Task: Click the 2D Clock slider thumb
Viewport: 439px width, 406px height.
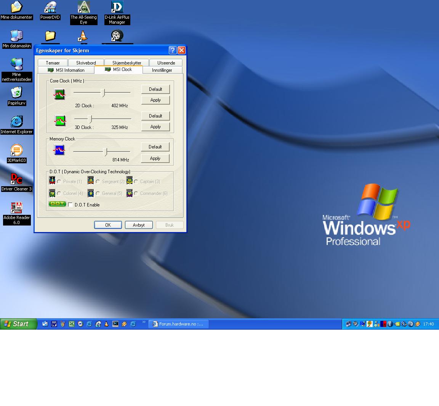Action: [x=103, y=93]
